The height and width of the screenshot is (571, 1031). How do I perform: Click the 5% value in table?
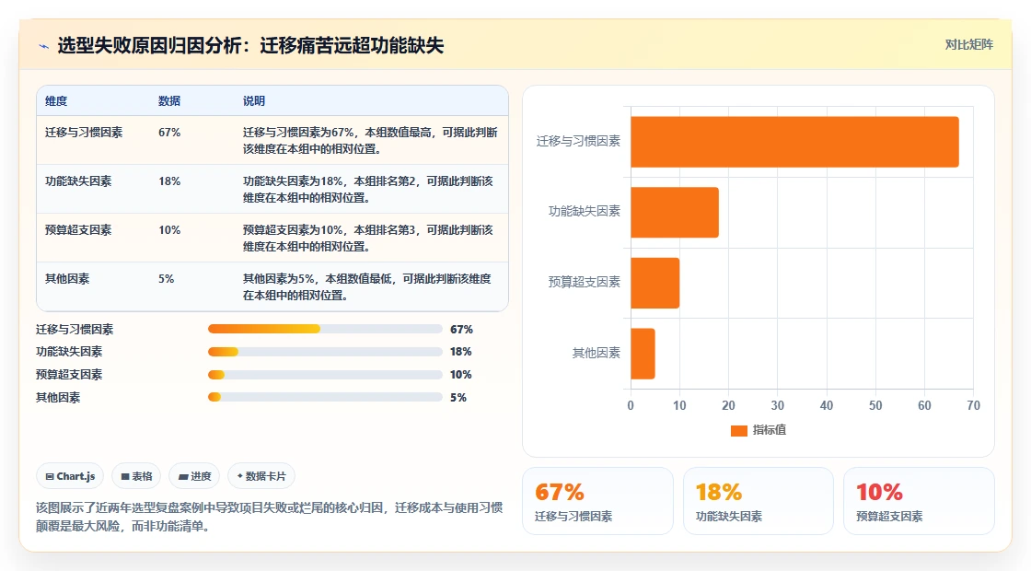167,279
